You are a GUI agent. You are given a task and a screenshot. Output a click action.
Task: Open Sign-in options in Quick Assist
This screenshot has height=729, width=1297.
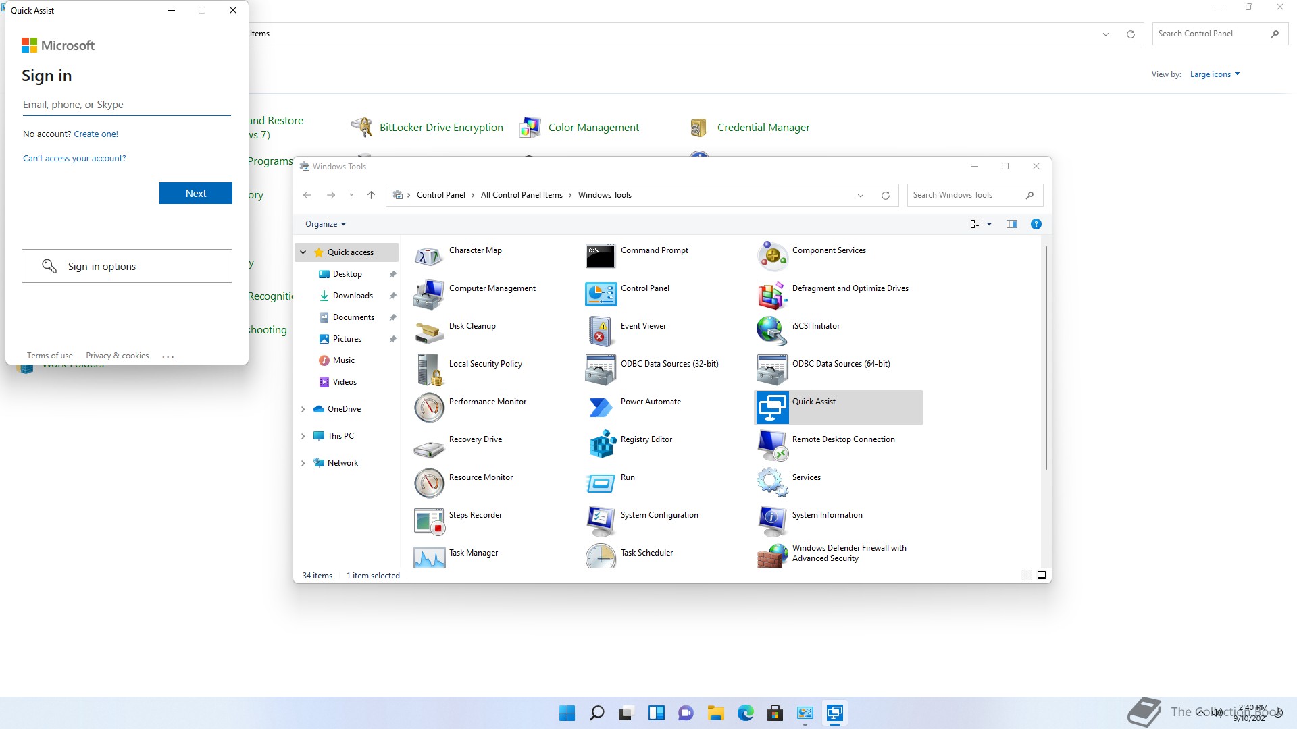(127, 266)
